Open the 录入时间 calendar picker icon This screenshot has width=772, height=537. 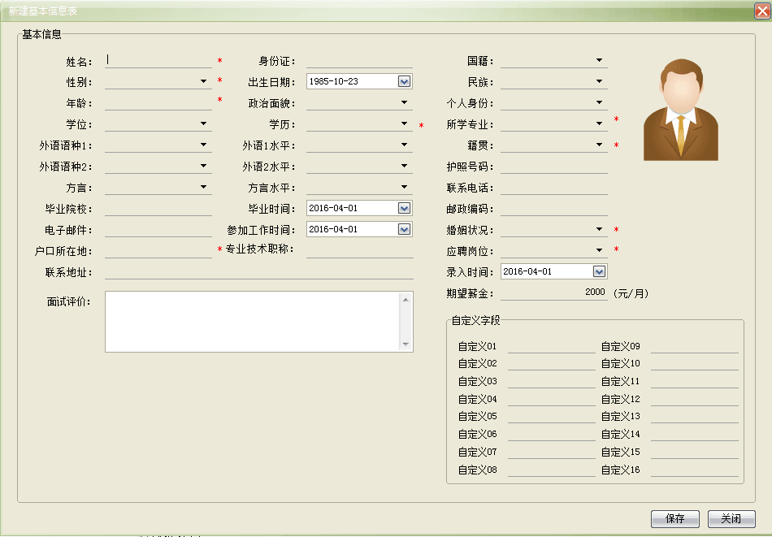click(x=599, y=271)
